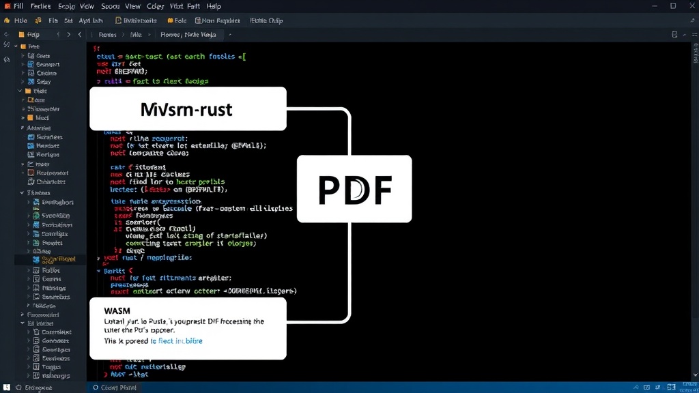The height and width of the screenshot is (393, 699).
Task: Click the second activity bar icon in the left rail
Action: coord(6,59)
